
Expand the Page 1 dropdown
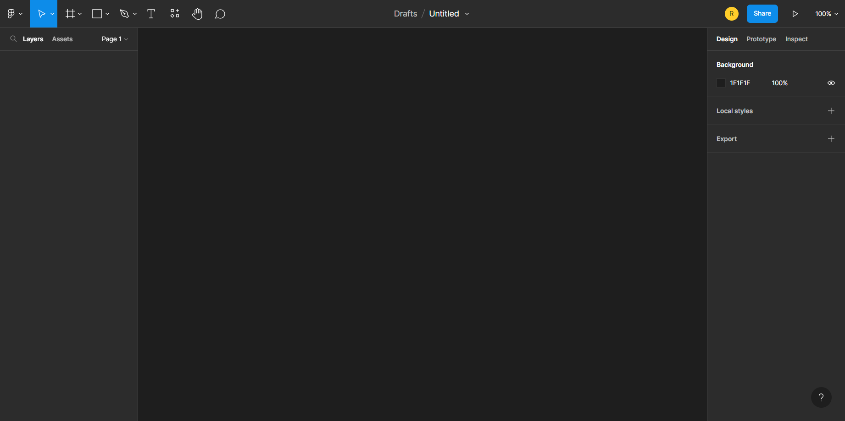coord(115,39)
